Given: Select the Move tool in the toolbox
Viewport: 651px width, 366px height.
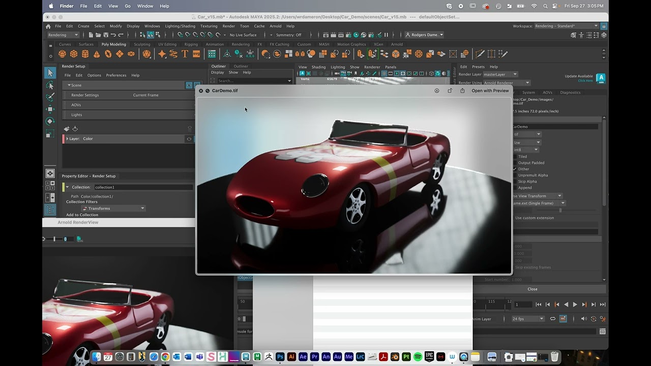Looking at the screenshot, I should click(50, 109).
